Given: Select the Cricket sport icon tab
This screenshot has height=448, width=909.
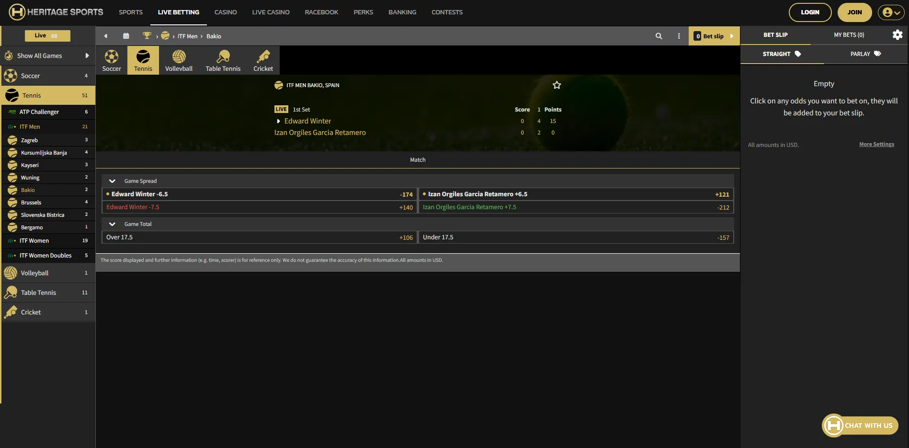Looking at the screenshot, I should click(x=263, y=60).
